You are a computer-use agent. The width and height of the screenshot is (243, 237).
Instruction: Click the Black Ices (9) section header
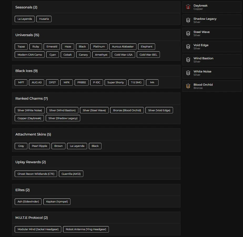[x=27, y=71]
